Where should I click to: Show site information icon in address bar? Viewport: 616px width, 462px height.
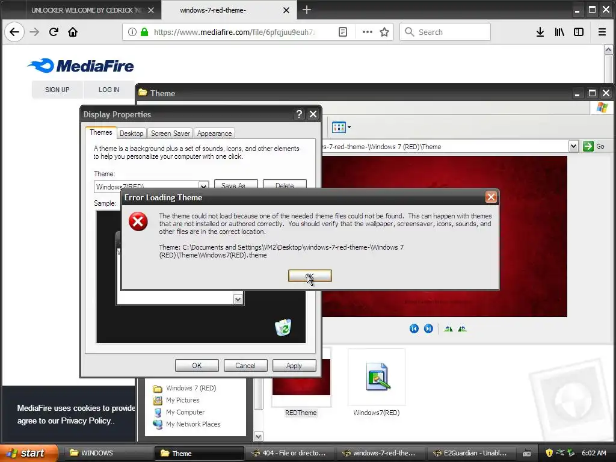(132, 32)
